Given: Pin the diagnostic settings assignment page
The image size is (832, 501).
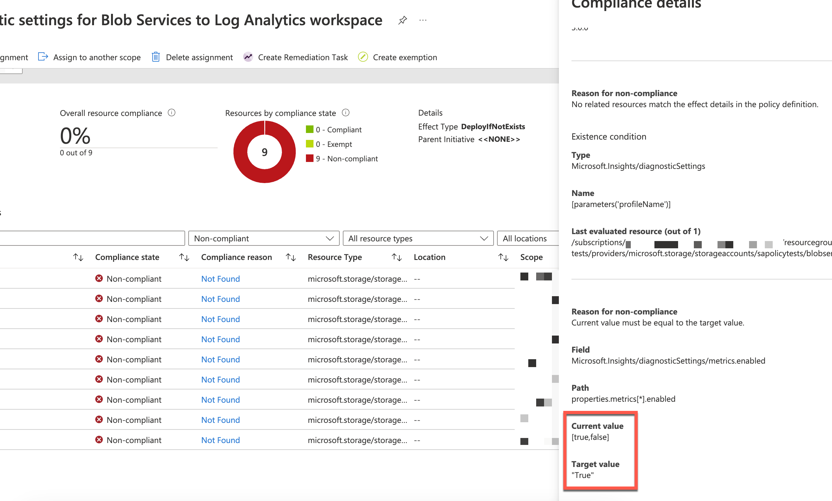Looking at the screenshot, I should pos(402,20).
